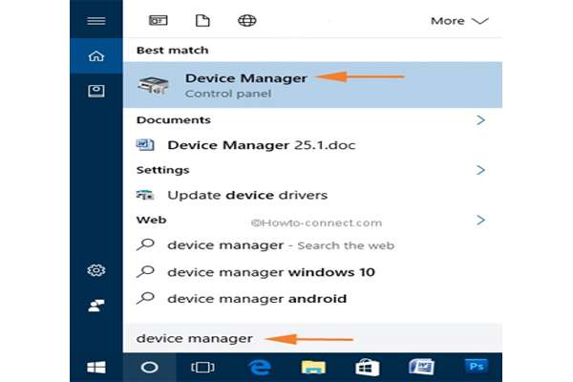This screenshot has width=573, height=382.
Task: Open Task View in taskbar
Action: [x=202, y=367]
